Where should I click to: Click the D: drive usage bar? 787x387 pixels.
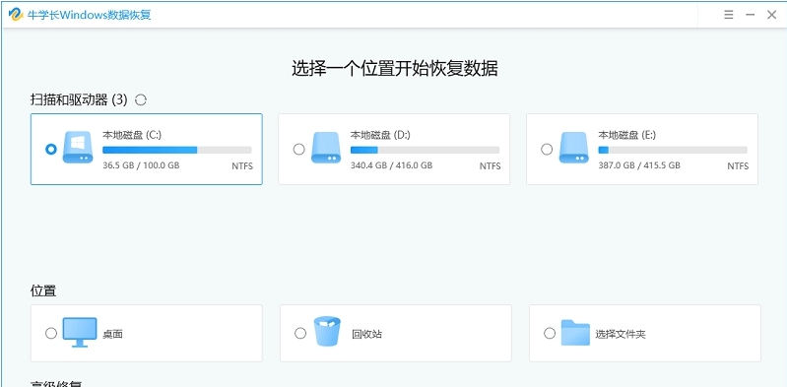pos(426,150)
